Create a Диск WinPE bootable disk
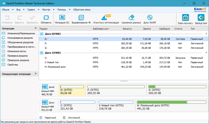Viewport: 209px width, 124px height. (x=150, y=17)
